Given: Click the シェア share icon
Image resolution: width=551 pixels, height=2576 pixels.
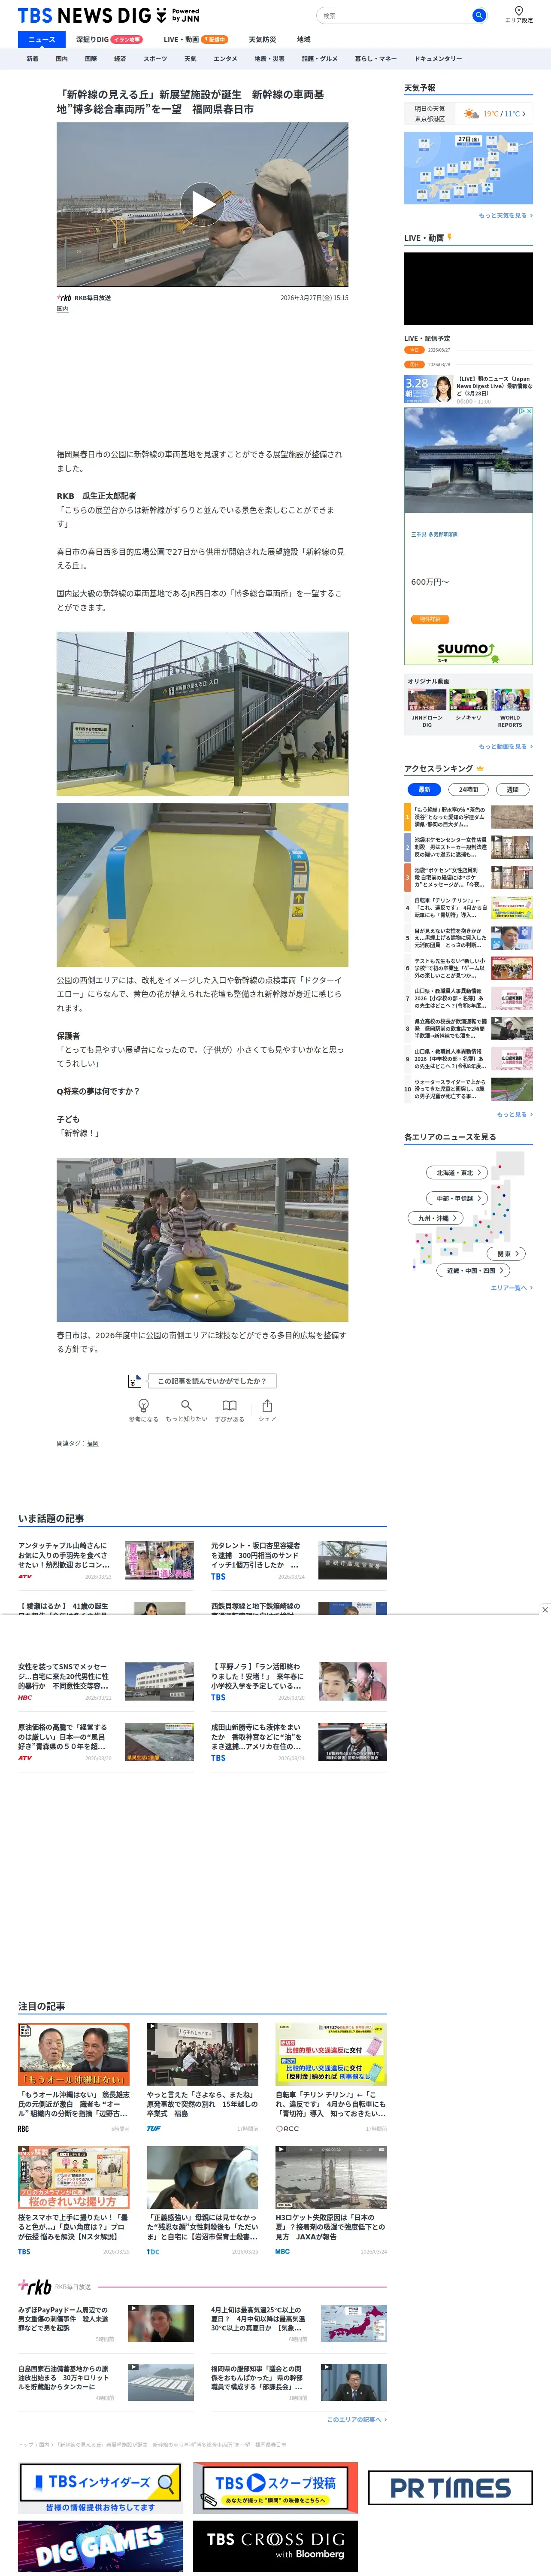Looking at the screenshot, I should click(x=267, y=1410).
